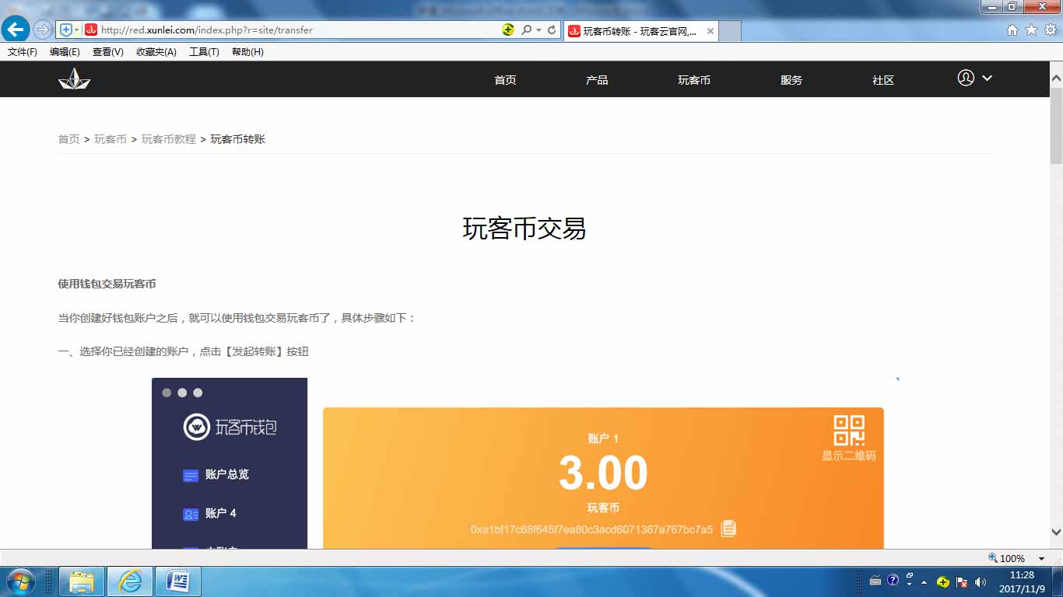Click the Action Center flag tray icon
Image resolution: width=1063 pixels, height=597 pixels.
962,581
